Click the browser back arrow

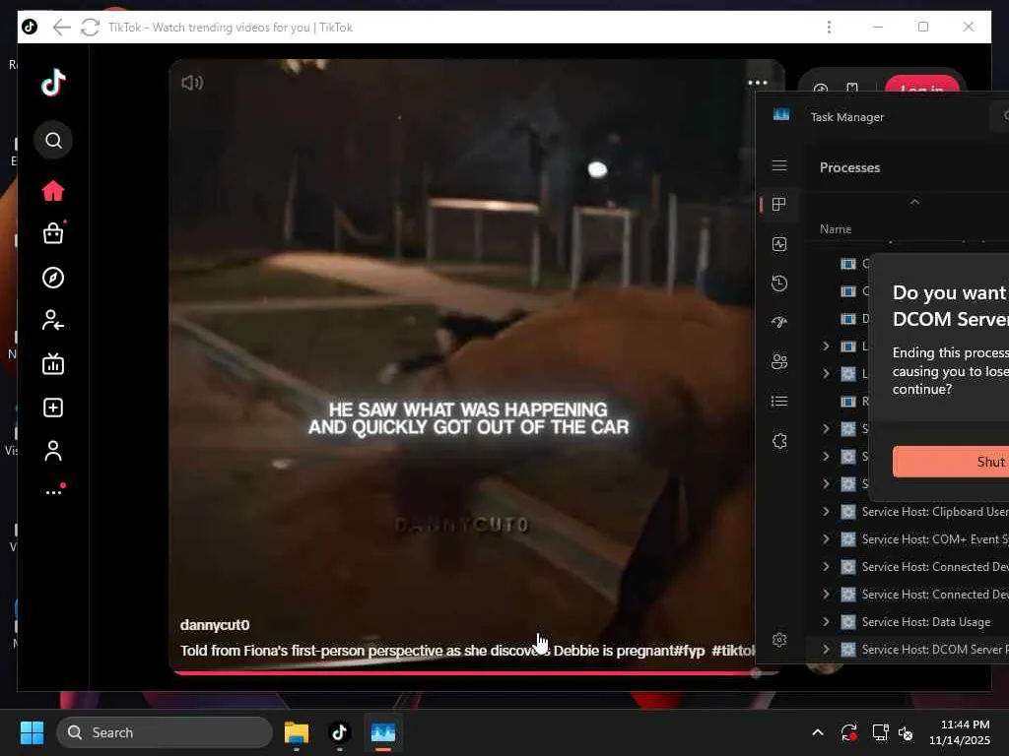tap(62, 27)
